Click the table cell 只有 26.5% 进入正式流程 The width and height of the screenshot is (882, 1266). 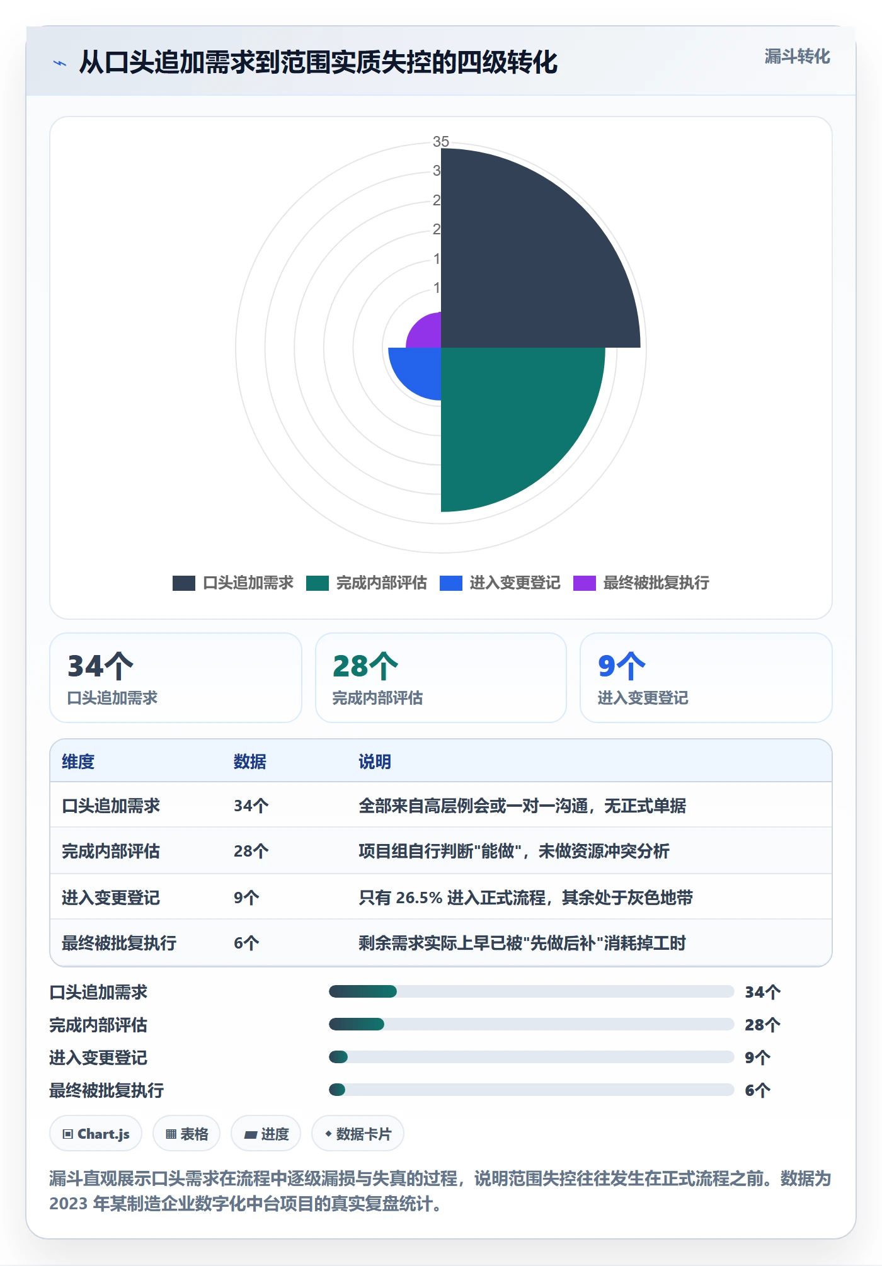tap(525, 898)
